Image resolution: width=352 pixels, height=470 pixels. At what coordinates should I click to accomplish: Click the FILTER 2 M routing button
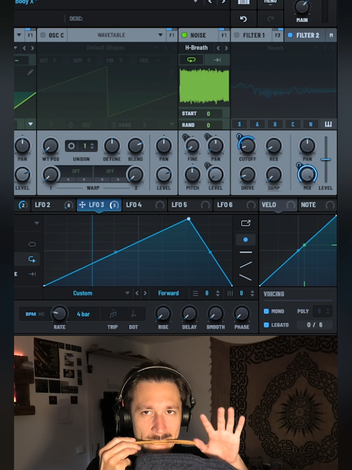(x=331, y=35)
